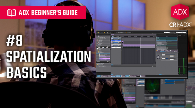Click the open book icon in the red banner
This screenshot has width=195, height=108.
pos(12,12)
